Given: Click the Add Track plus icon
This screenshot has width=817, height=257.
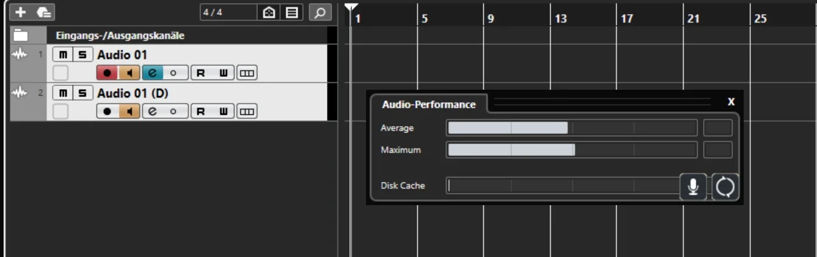Looking at the screenshot, I should pos(21,12).
